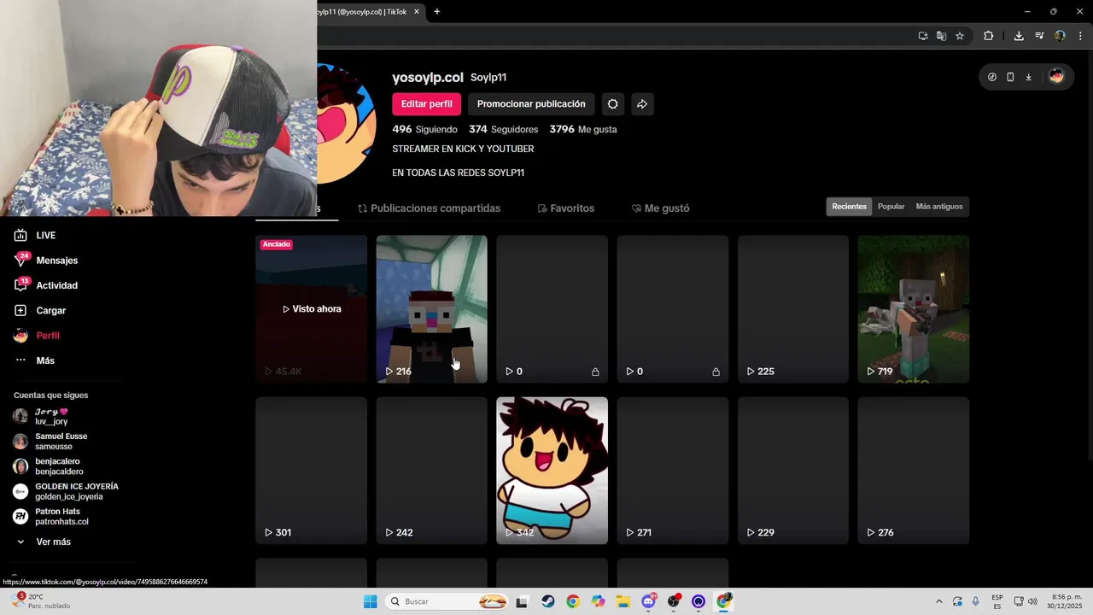Viewport: 1093px width, 615px height.
Task: Click the desktop app download icon in floating toolbar
Action: [x=1028, y=77]
